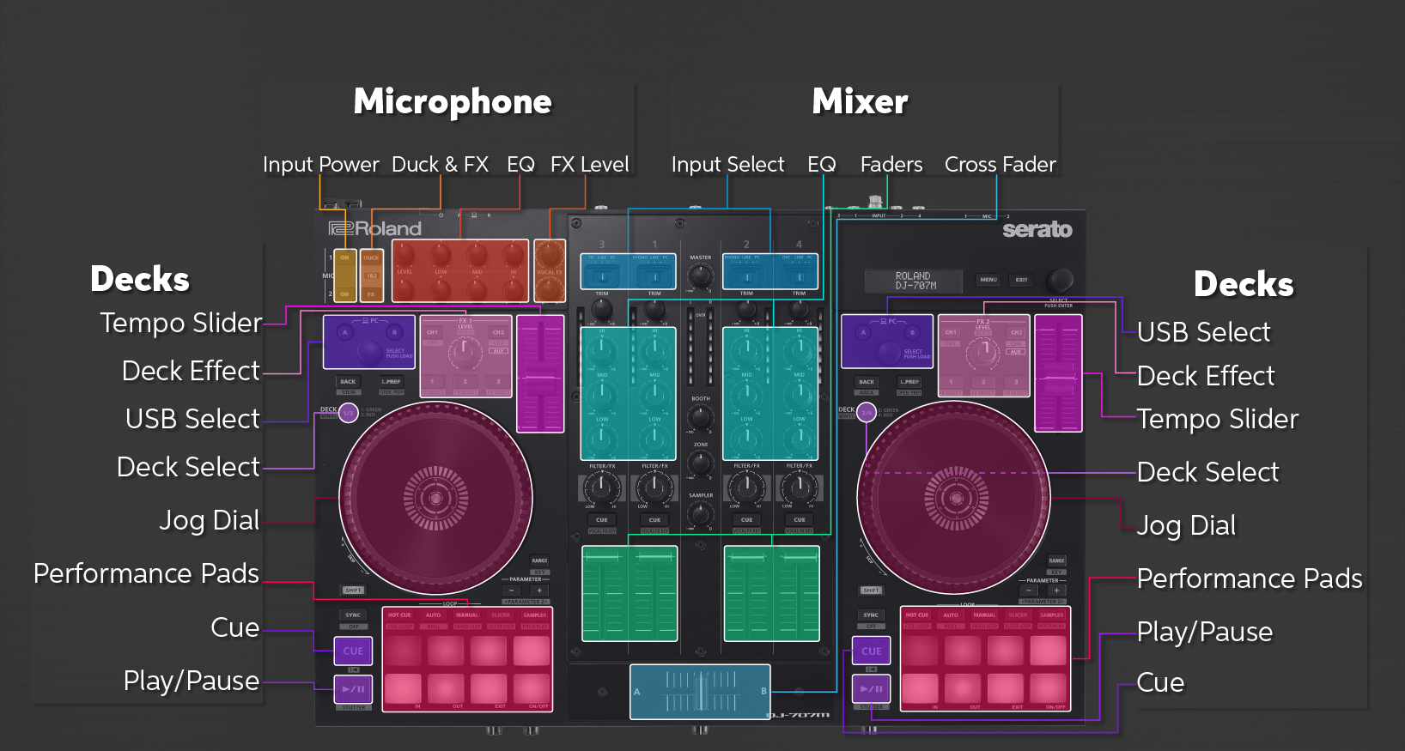Screen dimensions: 1405x751
Task: Toggle the microphone DUCK button
Action: pos(371,257)
